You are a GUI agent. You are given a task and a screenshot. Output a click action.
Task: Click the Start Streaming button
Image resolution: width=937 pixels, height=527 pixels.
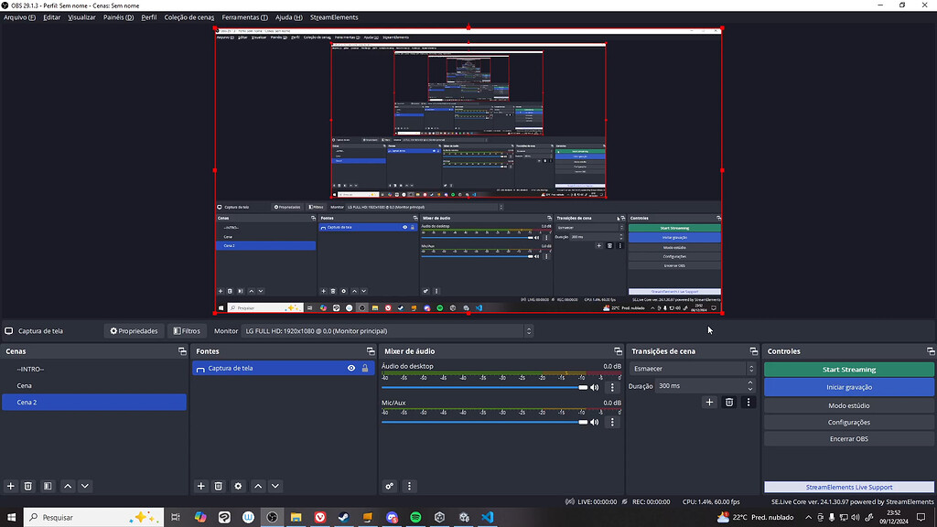(848, 368)
